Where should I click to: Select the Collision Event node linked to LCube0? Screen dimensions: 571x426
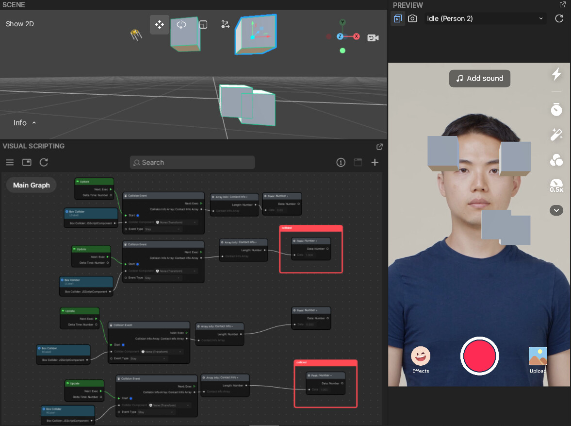tap(163, 213)
